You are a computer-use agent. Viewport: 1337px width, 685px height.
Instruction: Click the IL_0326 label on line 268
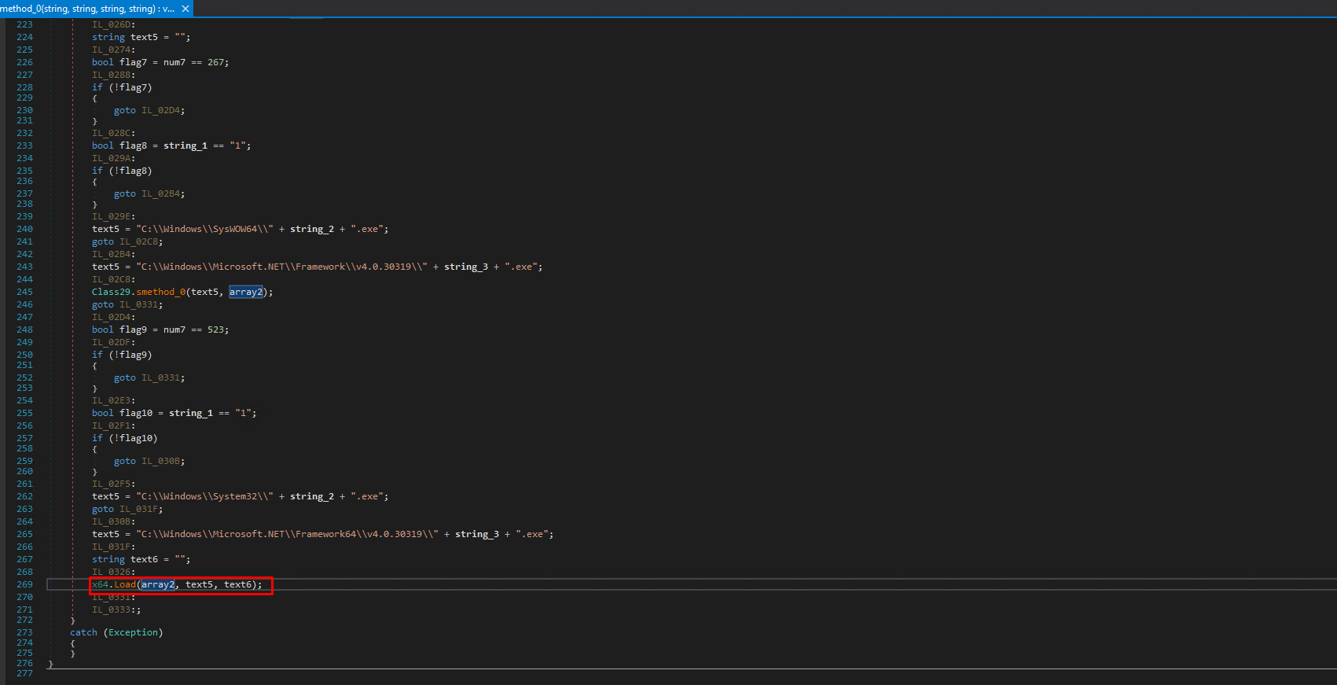tap(111, 572)
